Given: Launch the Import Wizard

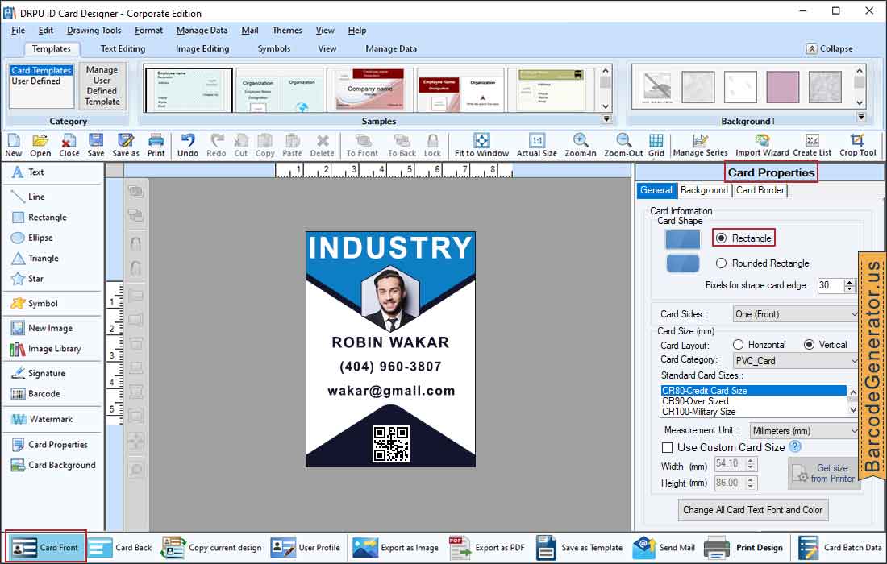Looking at the screenshot, I should click(762, 145).
